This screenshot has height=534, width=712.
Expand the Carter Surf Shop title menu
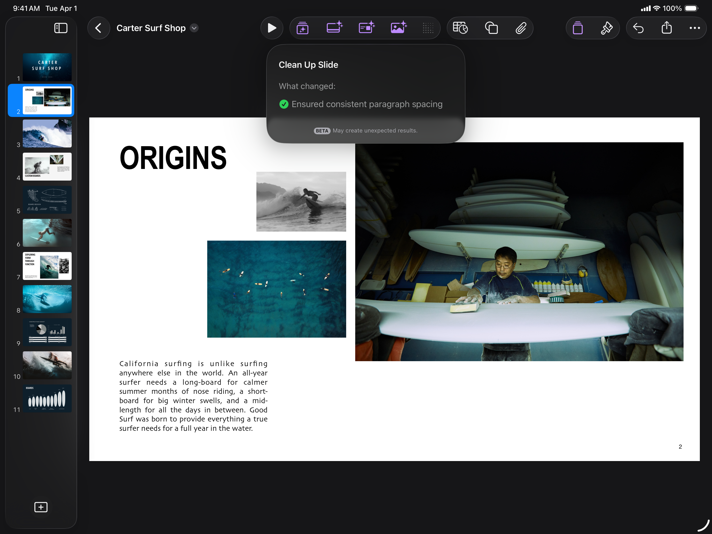click(194, 28)
